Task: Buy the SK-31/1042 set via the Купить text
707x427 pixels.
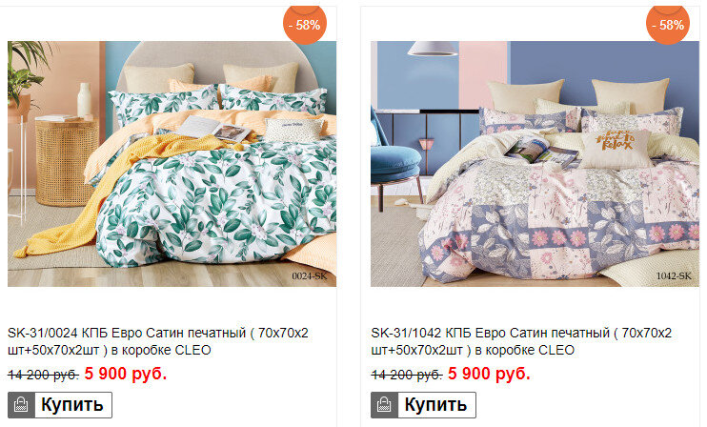Action: tap(435, 405)
